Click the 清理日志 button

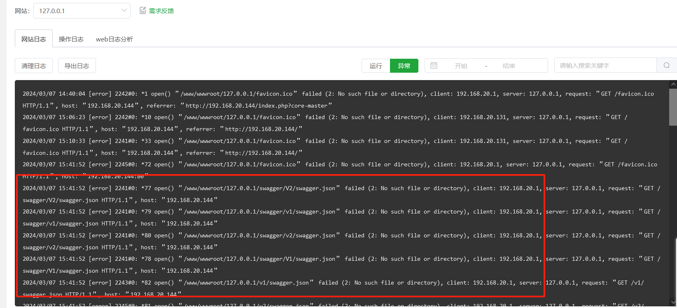34,66
